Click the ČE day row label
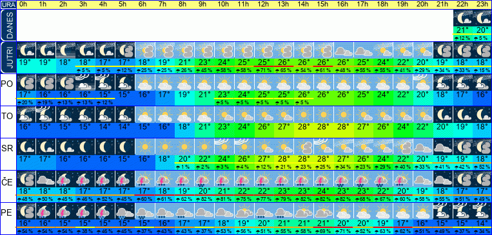 (7, 182)
